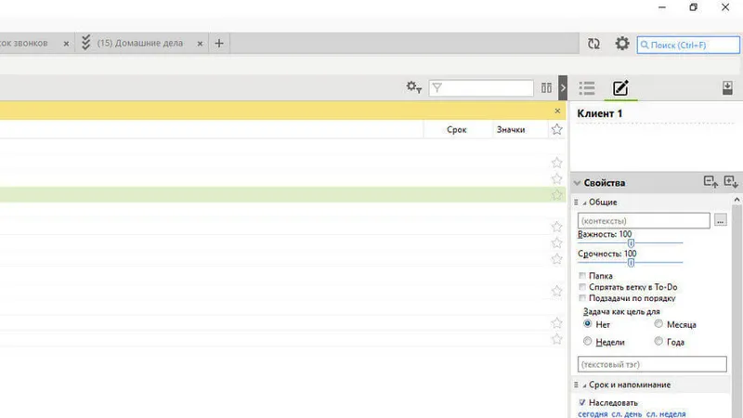
Task: Select the Месяца goal radio button
Action: (x=658, y=323)
